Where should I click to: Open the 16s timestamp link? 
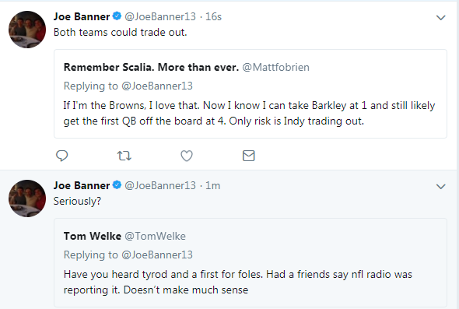pos(213,16)
